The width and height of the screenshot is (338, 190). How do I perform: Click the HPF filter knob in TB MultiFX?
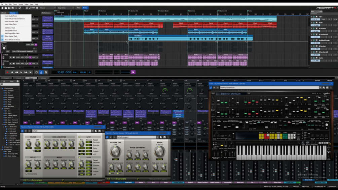pos(29,144)
